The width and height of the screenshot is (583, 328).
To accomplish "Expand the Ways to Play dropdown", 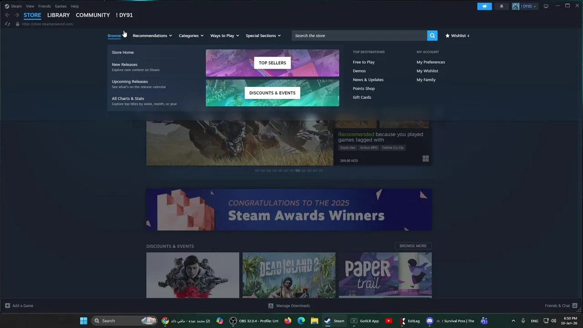I will (x=225, y=36).
